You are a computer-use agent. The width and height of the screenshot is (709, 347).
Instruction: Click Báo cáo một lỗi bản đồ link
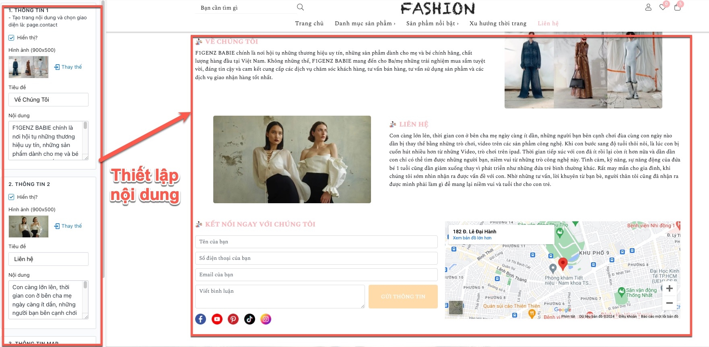pyautogui.click(x=660, y=316)
